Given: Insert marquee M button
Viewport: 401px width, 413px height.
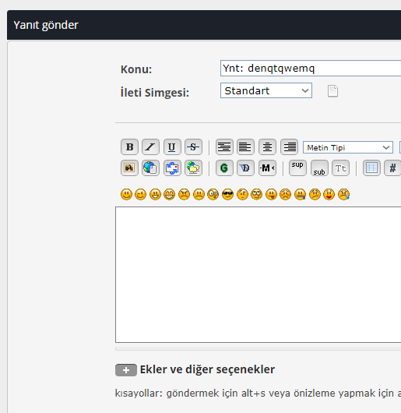Looking at the screenshot, I should click(x=267, y=168).
